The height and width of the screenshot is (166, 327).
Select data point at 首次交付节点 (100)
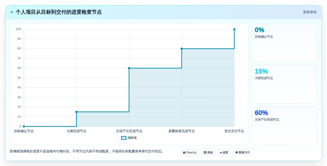[x=234, y=29]
